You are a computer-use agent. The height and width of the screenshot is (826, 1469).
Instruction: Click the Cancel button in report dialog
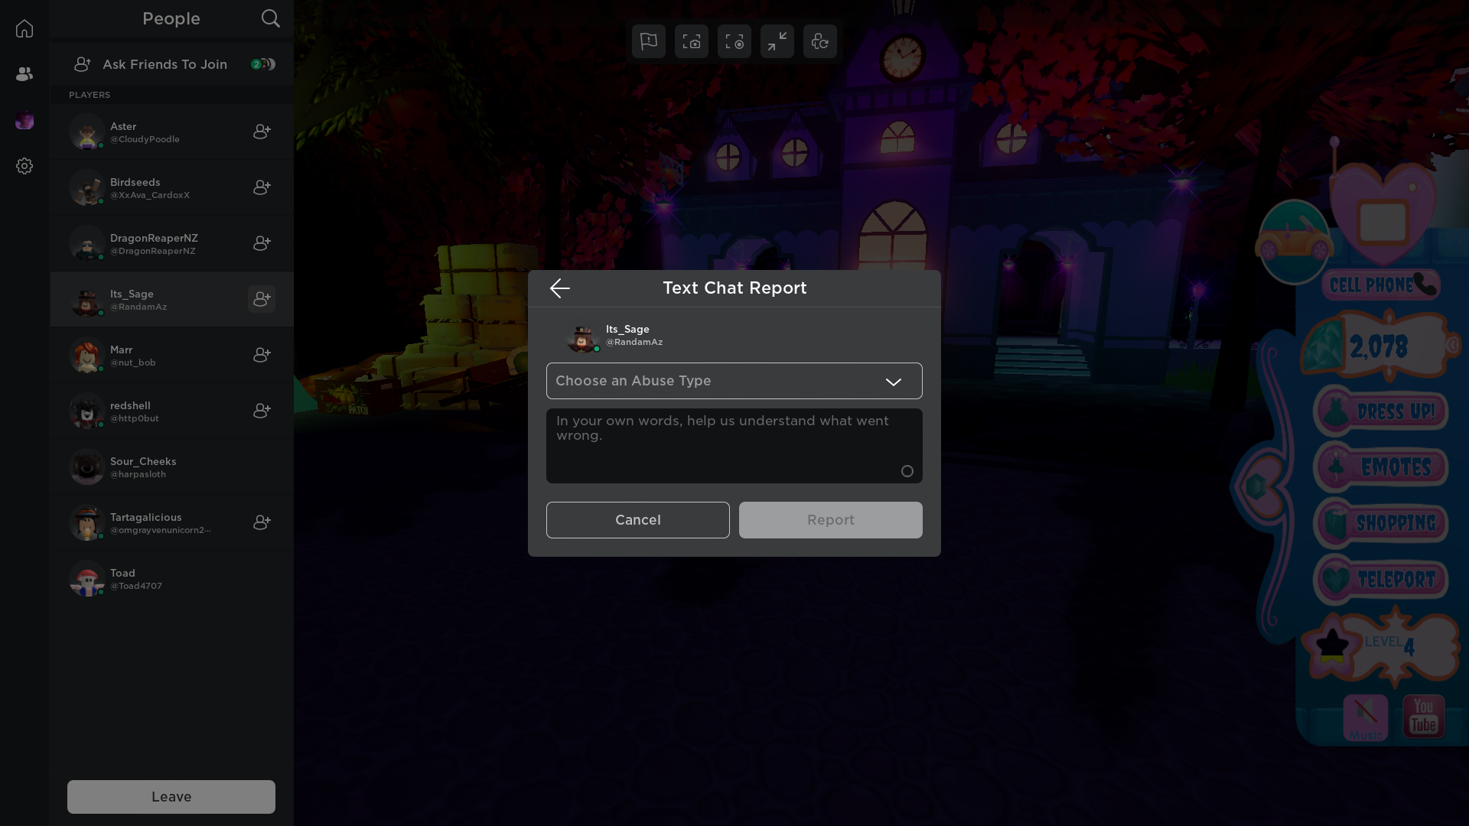click(637, 519)
